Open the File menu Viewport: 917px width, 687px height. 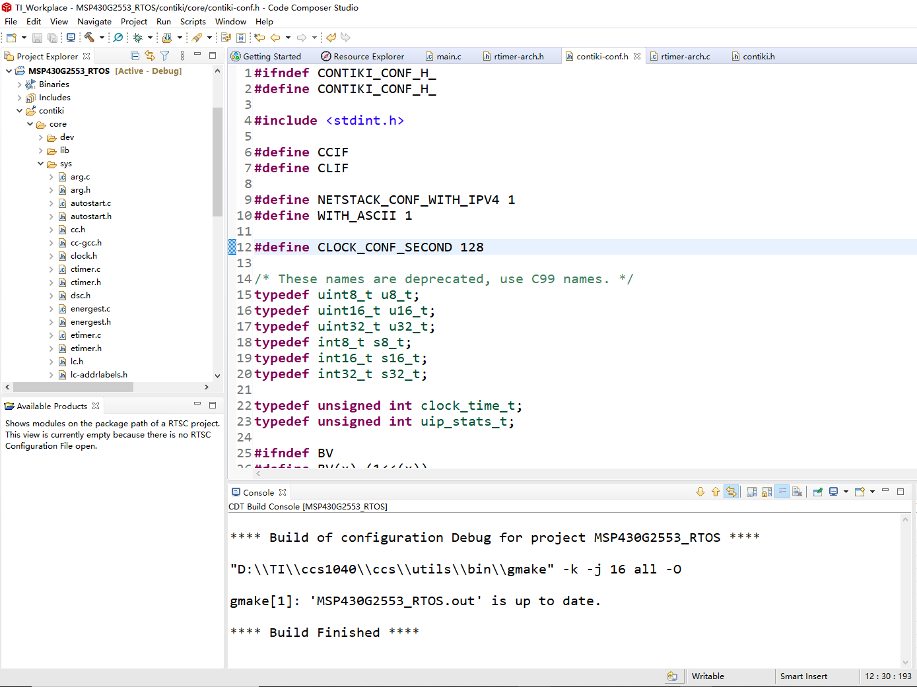[x=11, y=21]
